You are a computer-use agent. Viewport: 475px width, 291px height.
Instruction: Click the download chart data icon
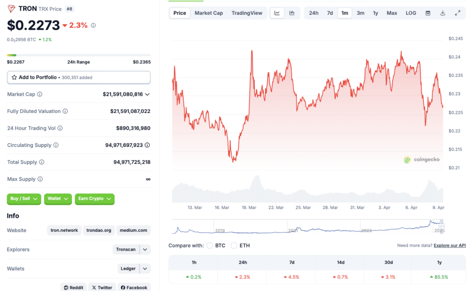point(443,13)
